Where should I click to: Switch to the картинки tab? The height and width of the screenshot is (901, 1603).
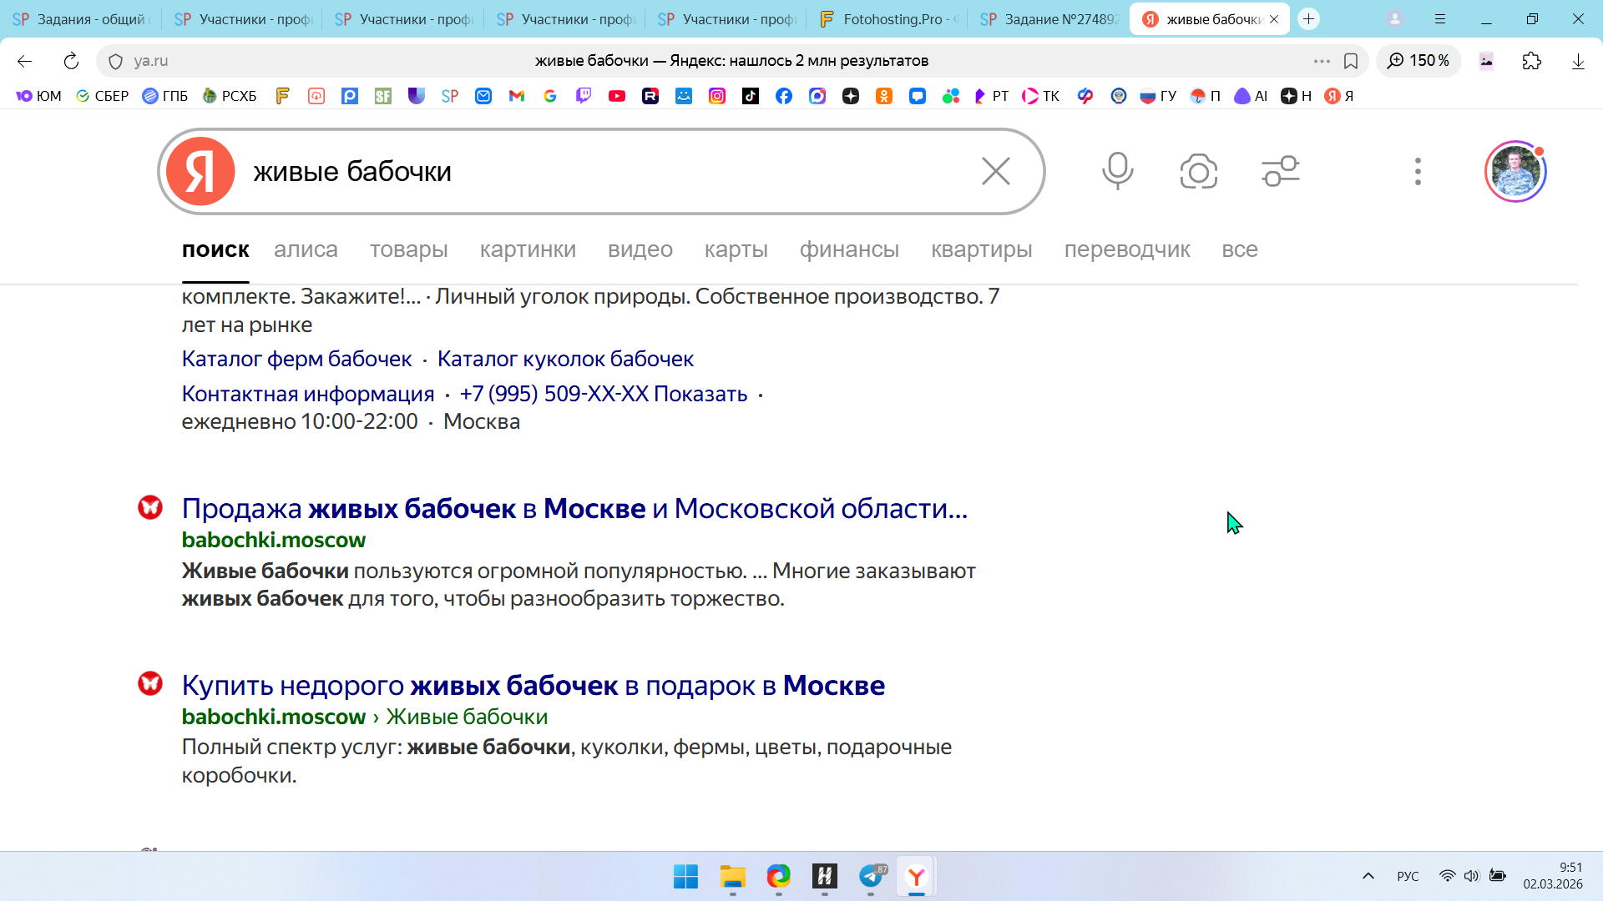point(528,249)
